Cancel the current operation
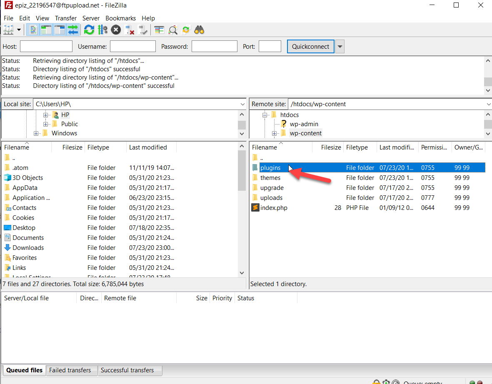The image size is (492, 384). click(116, 30)
